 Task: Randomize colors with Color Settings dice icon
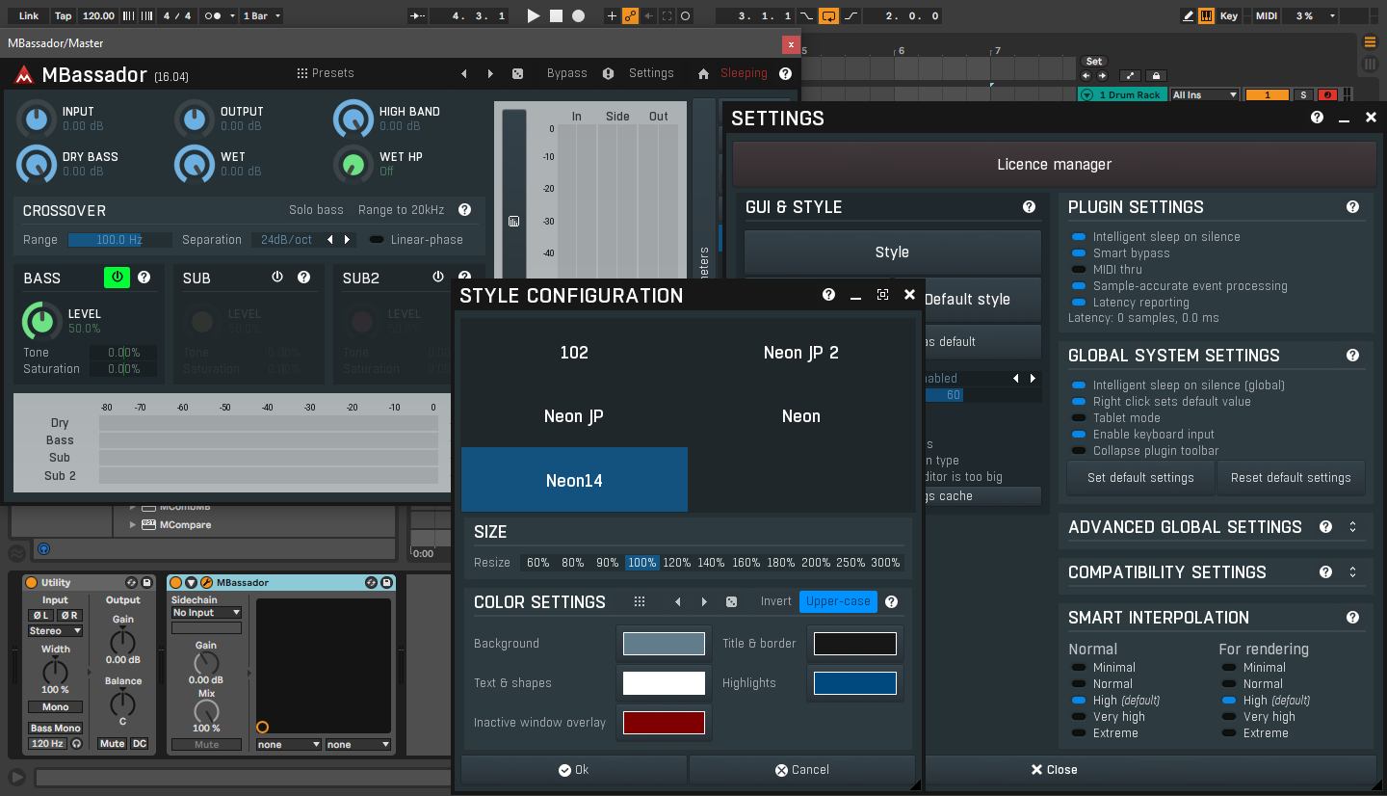click(731, 602)
